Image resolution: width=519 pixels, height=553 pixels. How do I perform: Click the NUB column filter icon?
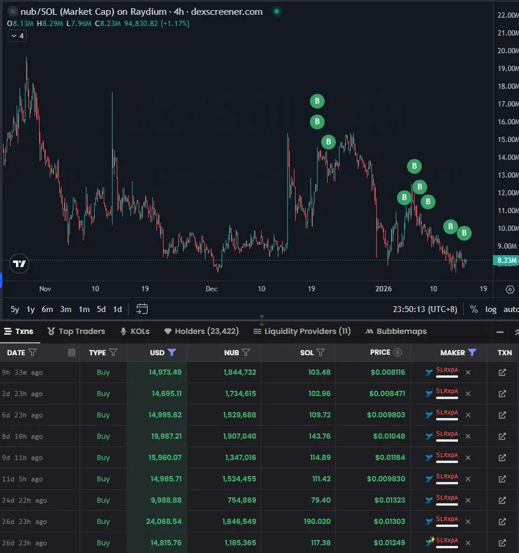tap(246, 352)
